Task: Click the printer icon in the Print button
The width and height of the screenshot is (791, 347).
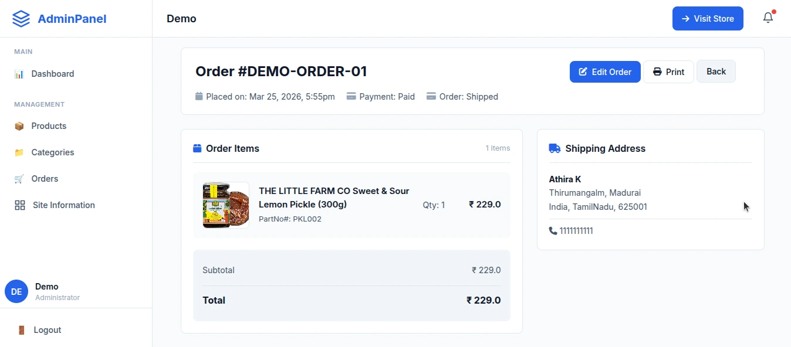Action: pyautogui.click(x=656, y=72)
